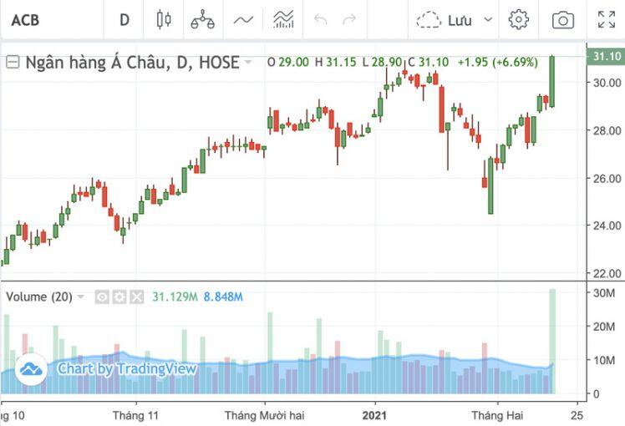Open the Volume indicator settings gear
Image resolution: width=625 pixels, height=426 pixels.
119,297
